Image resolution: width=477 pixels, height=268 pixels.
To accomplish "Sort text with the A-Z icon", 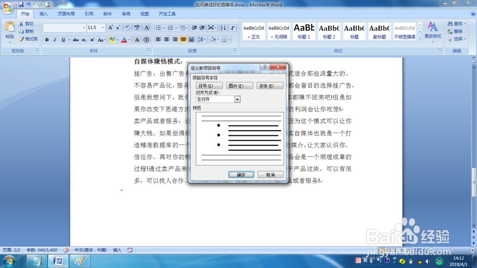I will tap(223, 28).
